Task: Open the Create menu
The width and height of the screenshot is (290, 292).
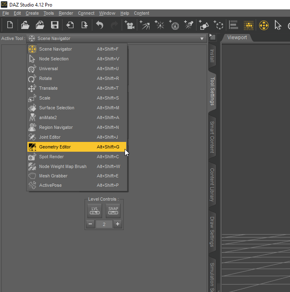Action: tap(32, 13)
